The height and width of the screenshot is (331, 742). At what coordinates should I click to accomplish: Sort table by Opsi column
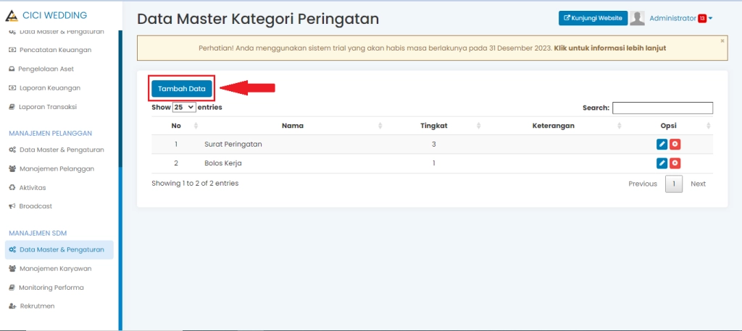(669, 126)
